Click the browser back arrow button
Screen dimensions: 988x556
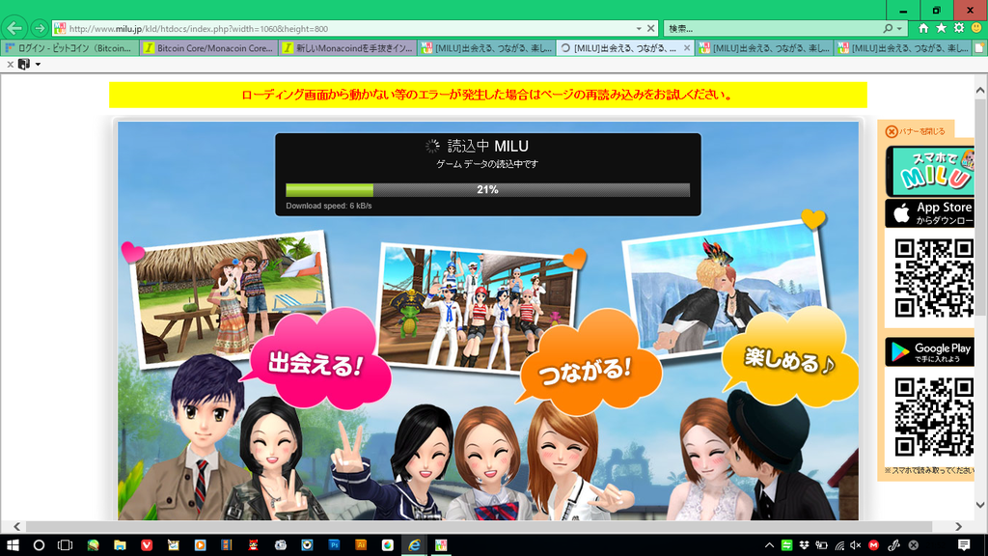click(14, 28)
